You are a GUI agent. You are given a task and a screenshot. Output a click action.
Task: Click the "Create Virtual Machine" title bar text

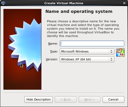[x=64, y=3]
